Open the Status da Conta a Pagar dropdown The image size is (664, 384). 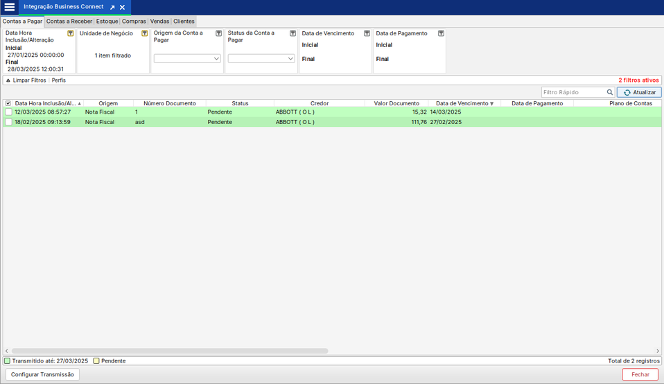tap(261, 59)
